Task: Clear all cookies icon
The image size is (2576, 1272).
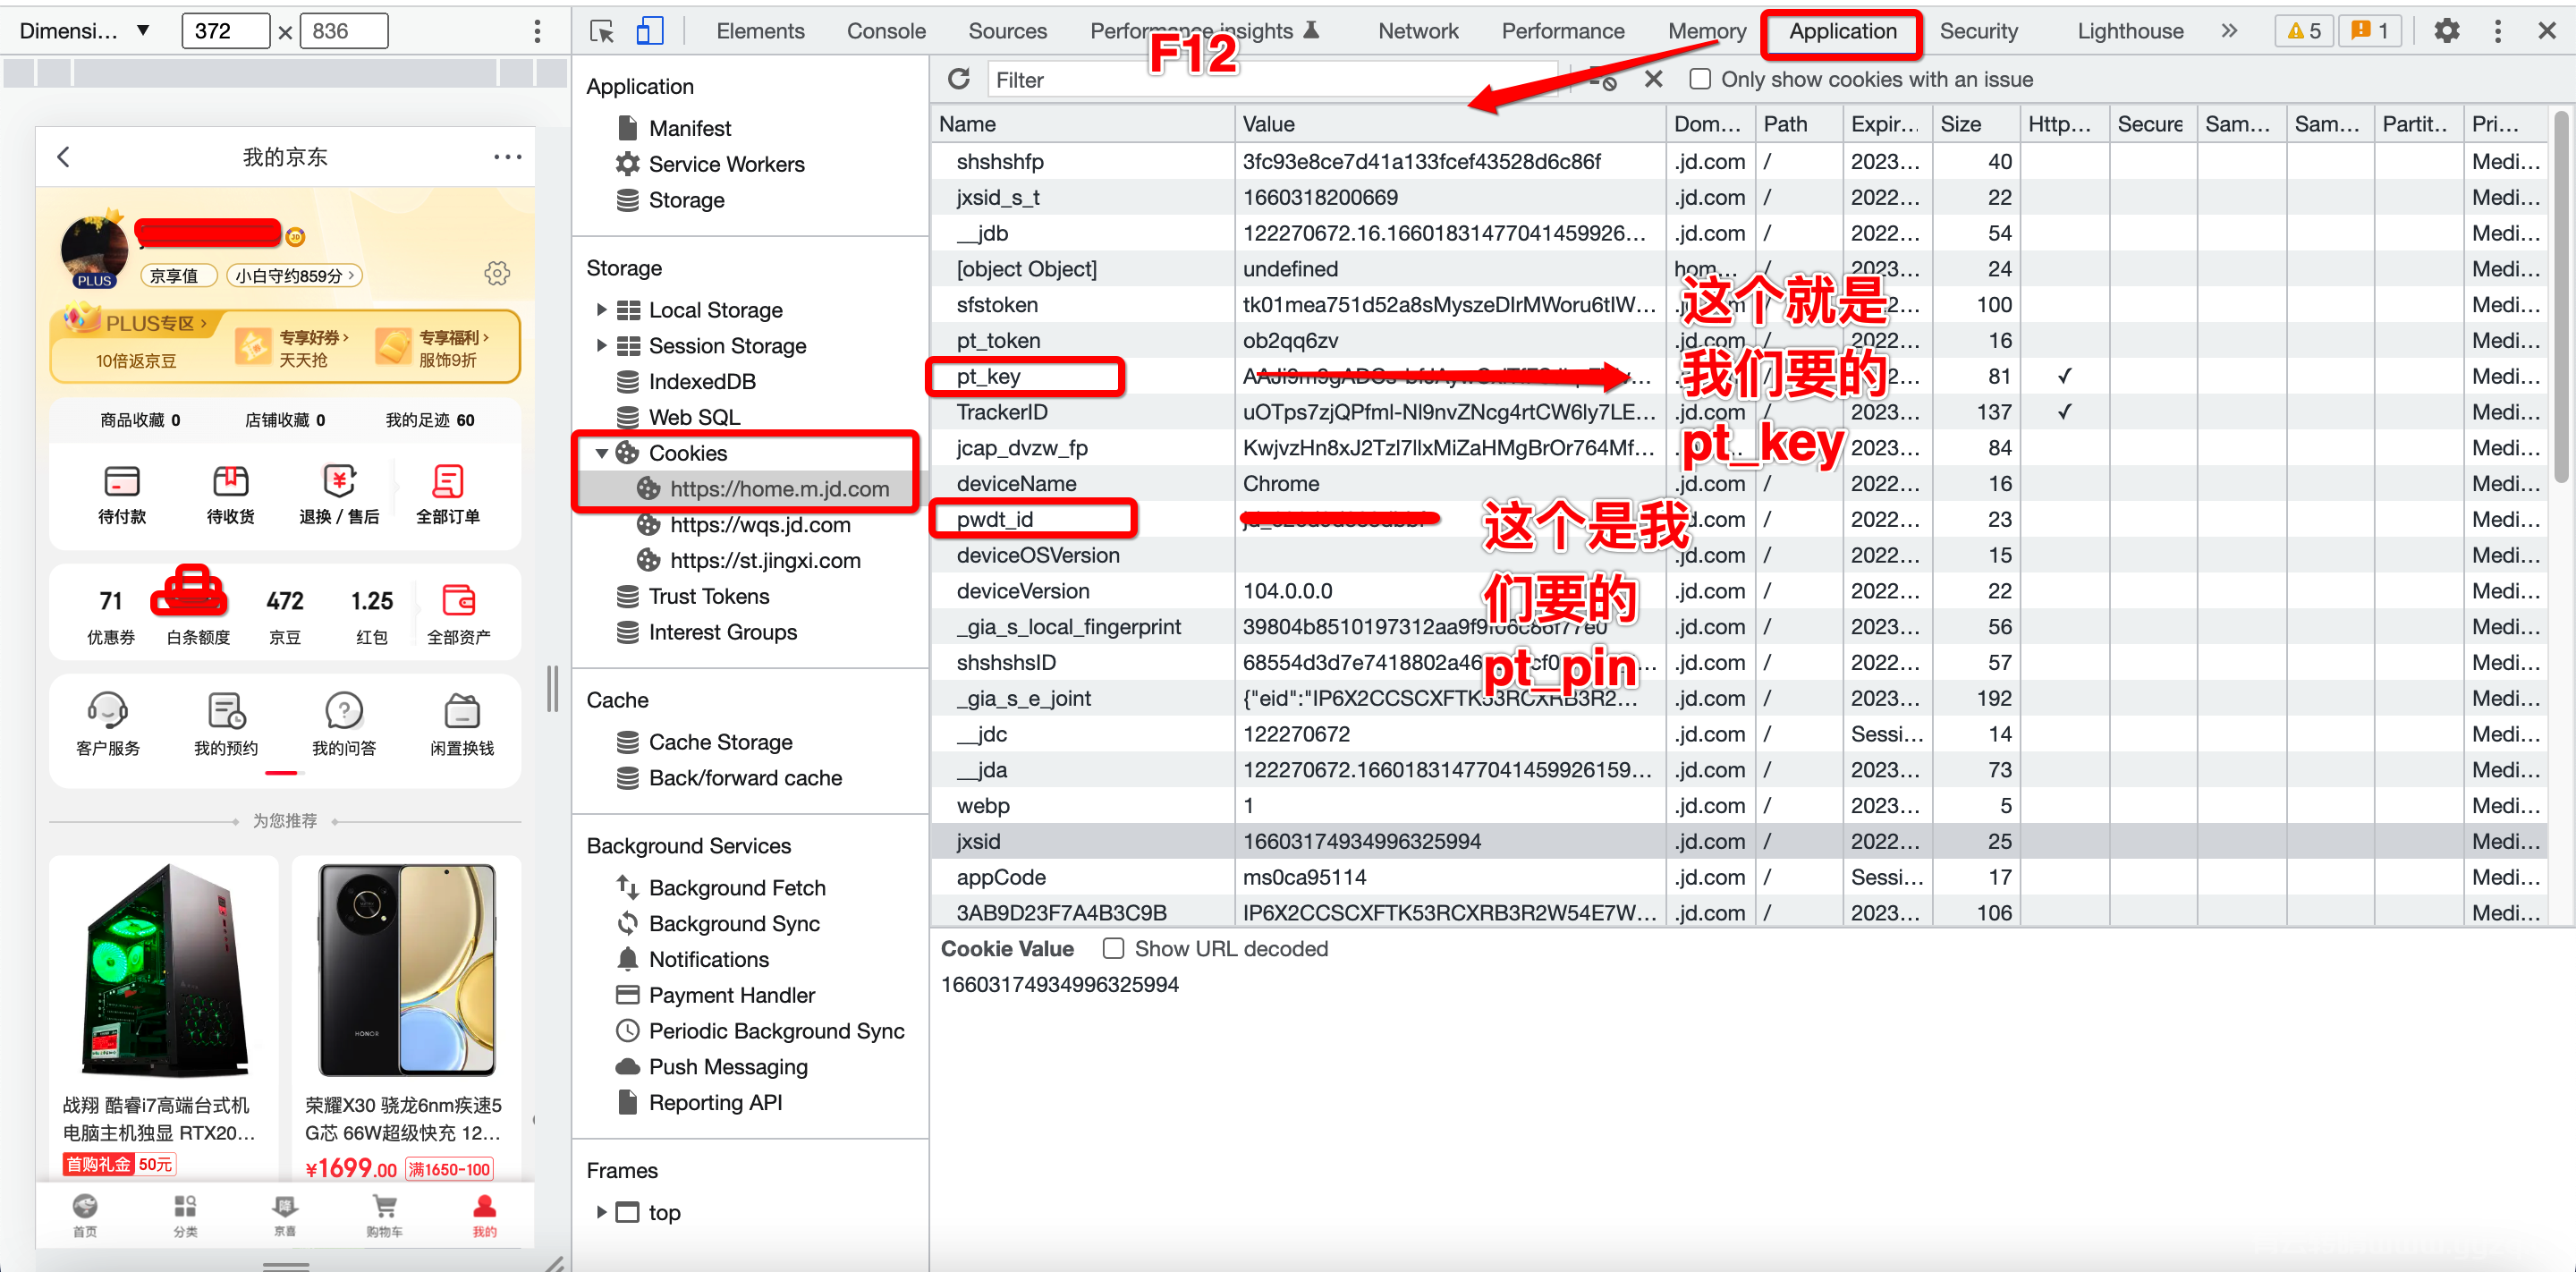Action: pyautogui.click(x=1602, y=79)
